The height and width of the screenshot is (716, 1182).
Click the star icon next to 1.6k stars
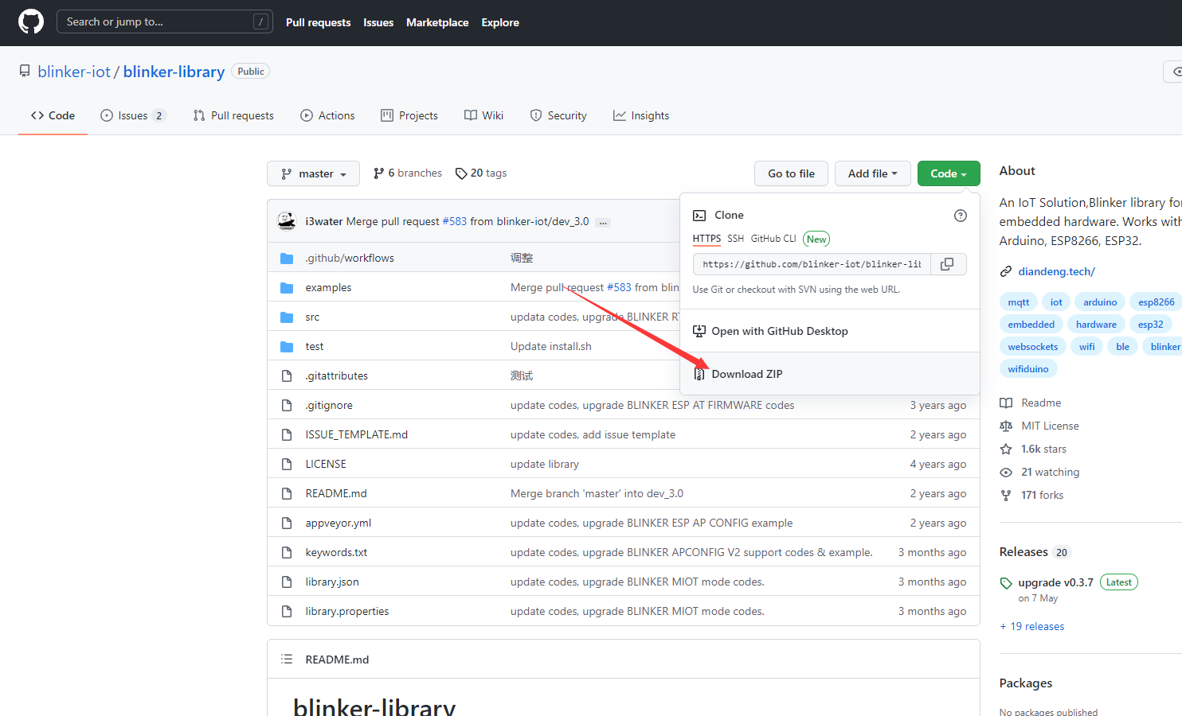[1006, 449]
